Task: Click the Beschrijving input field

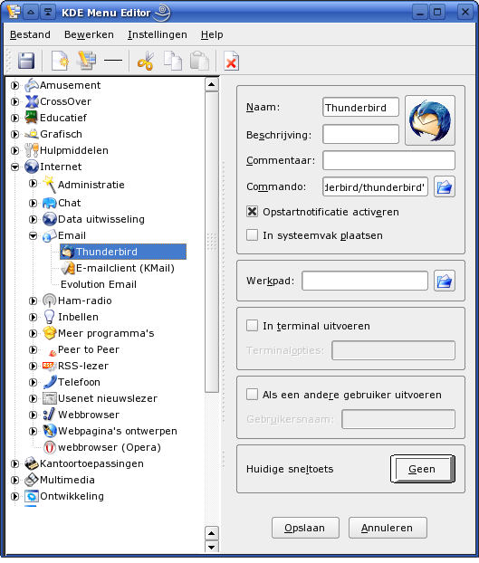Action: (x=360, y=134)
